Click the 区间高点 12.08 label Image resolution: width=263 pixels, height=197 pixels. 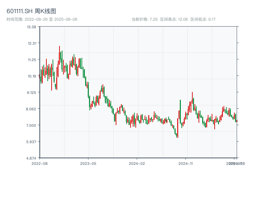[x=174, y=19]
